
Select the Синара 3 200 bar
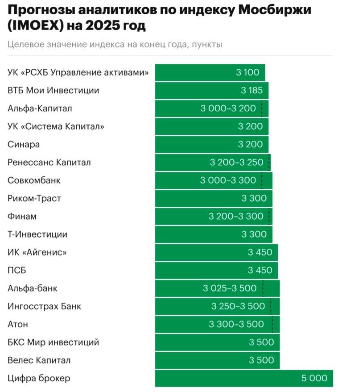click(211, 145)
